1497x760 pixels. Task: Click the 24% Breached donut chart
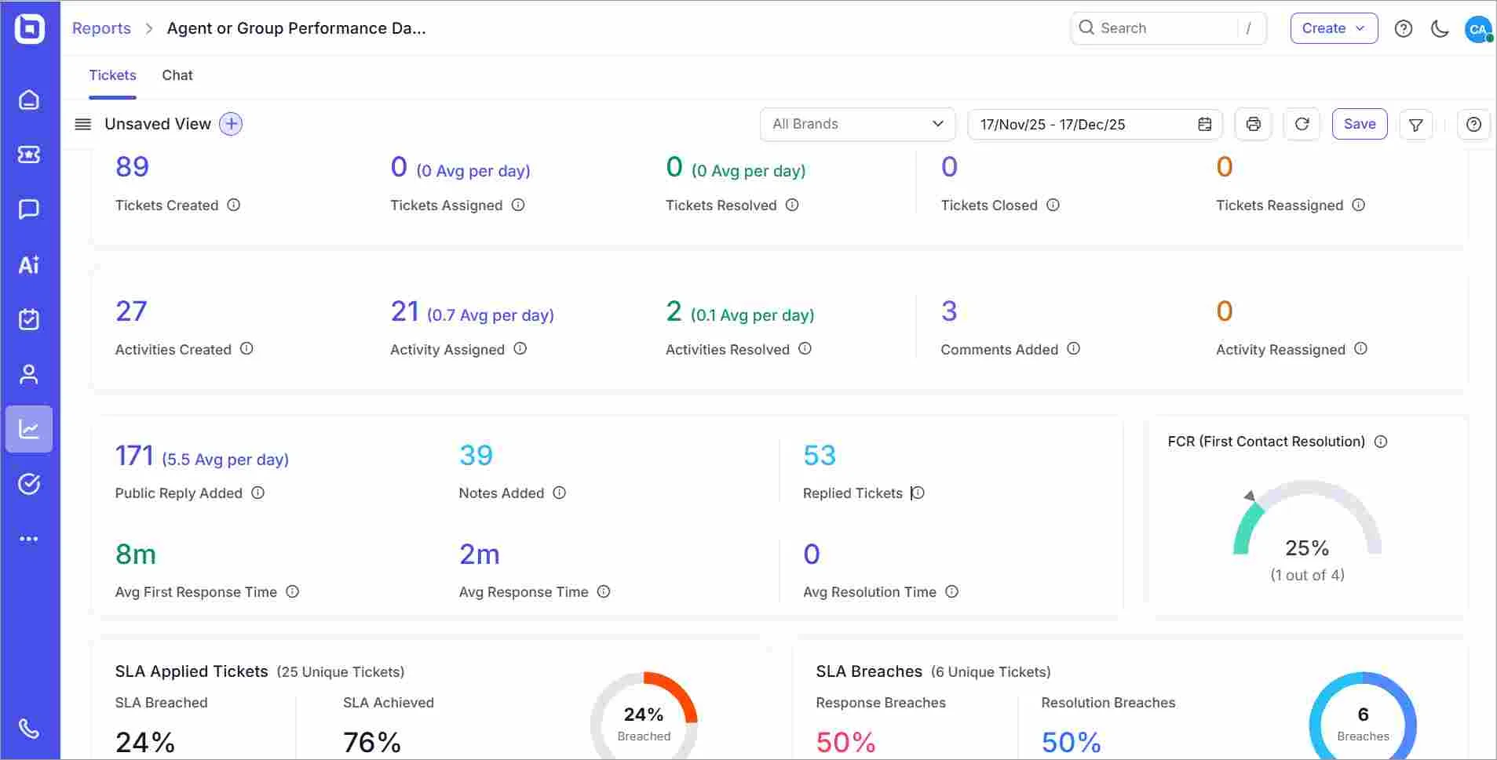tap(644, 715)
